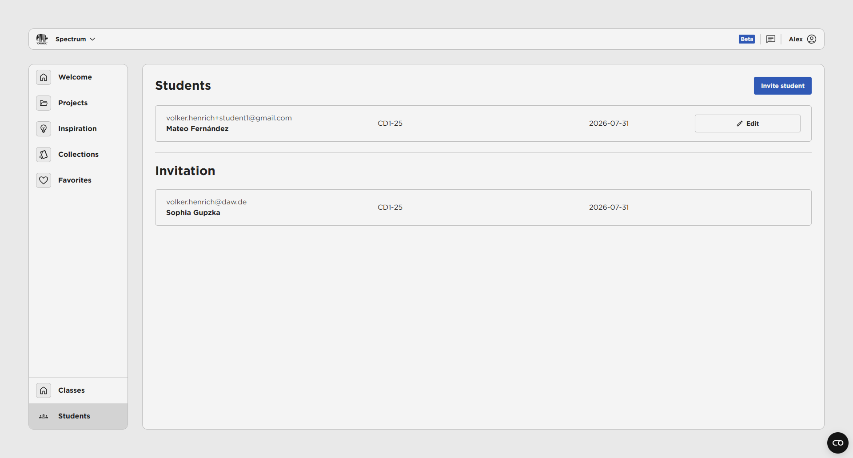Click the Projects folder icon
853x458 pixels.
[x=44, y=103]
